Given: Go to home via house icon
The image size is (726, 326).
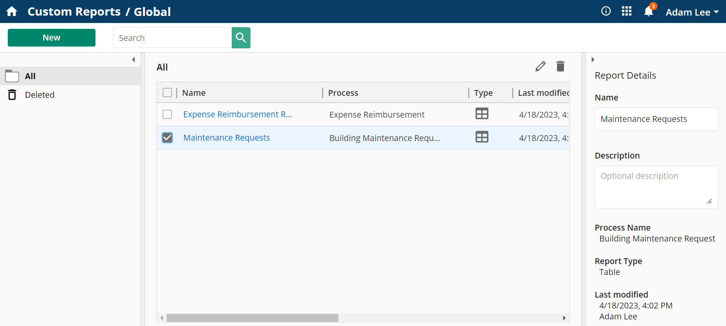Looking at the screenshot, I should tap(12, 12).
